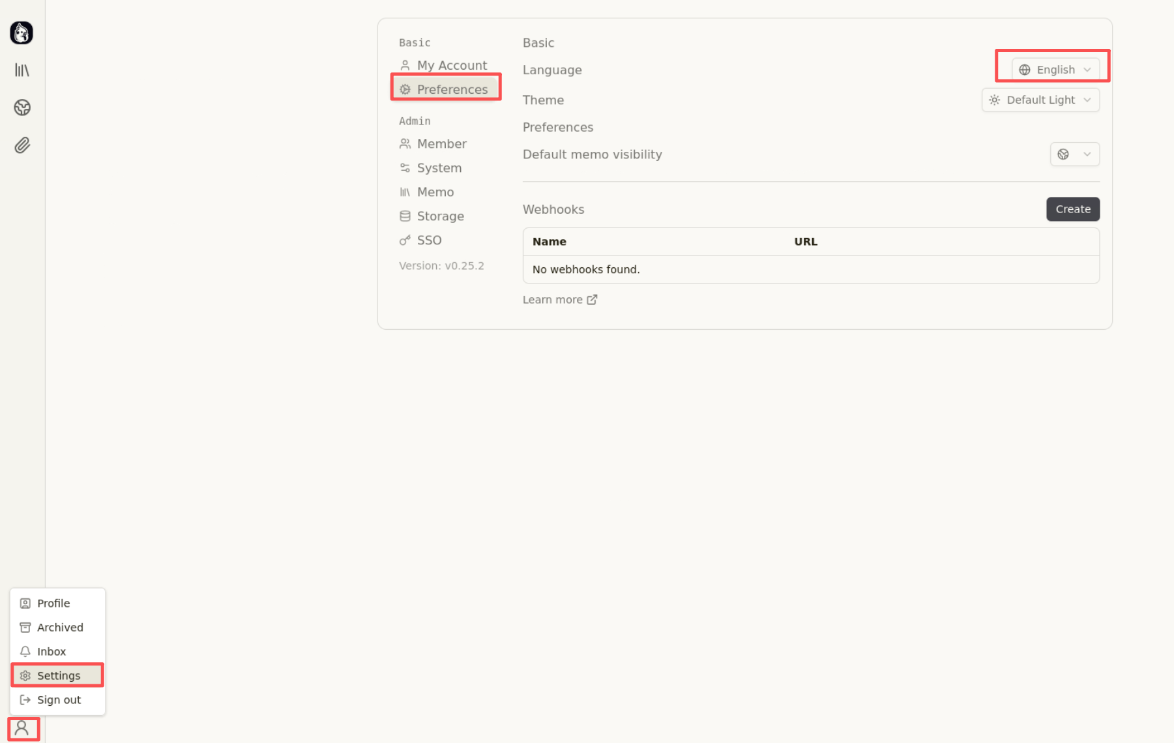The height and width of the screenshot is (743, 1174).
Task: Switch to the My Account settings section
Action: (452, 66)
